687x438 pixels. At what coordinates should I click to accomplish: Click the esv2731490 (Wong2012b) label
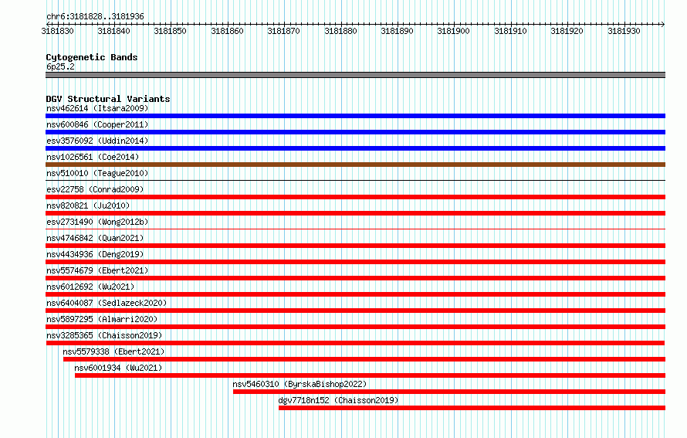97,222
